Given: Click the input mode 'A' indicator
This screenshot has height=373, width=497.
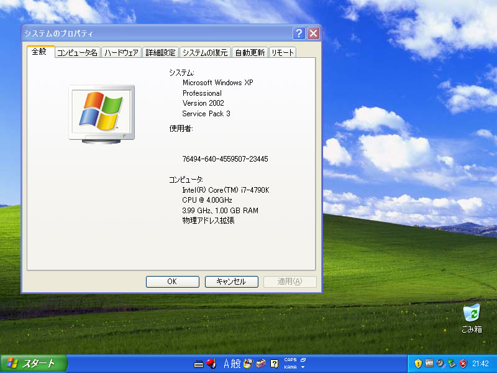Looking at the screenshot, I should (x=226, y=364).
